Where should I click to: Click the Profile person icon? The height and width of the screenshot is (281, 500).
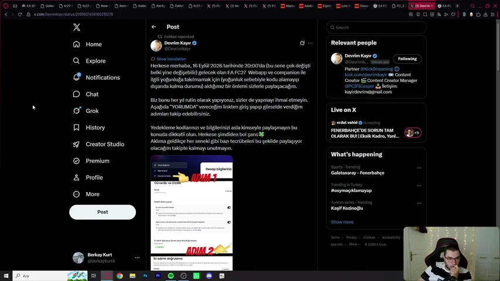(76, 177)
